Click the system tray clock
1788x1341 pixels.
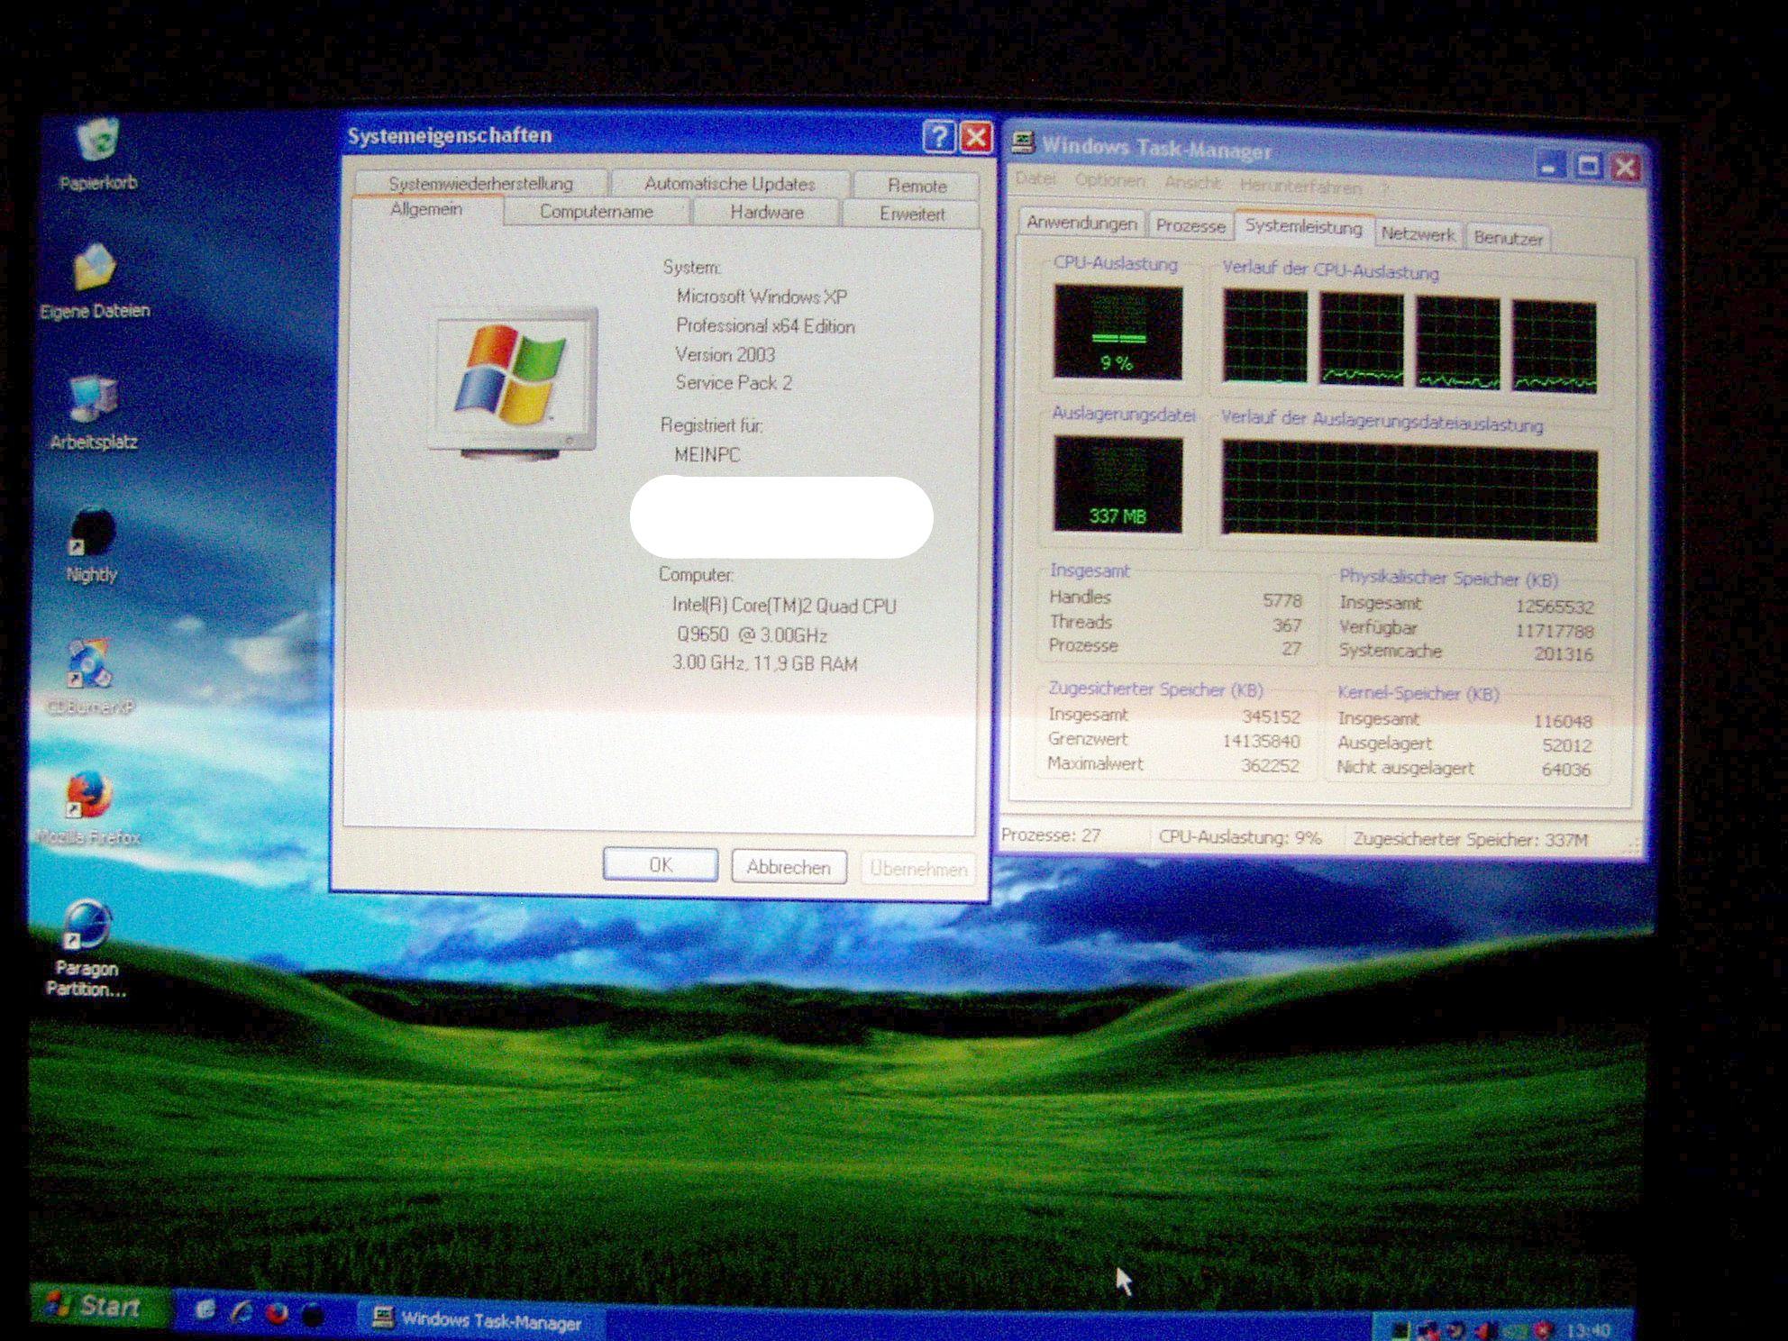click(1588, 1330)
